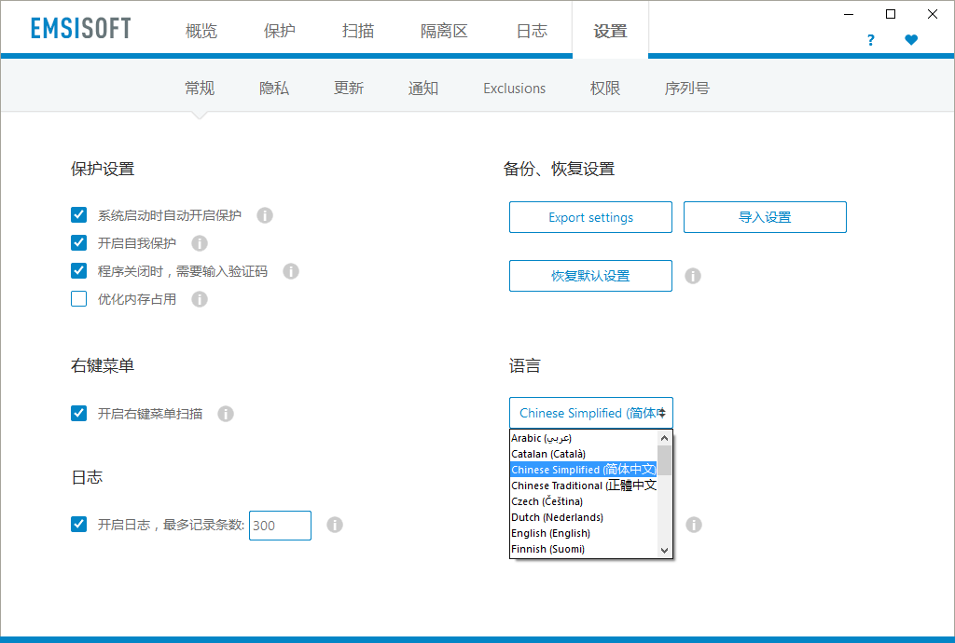Select Arabic in language list
This screenshot has width=955, height=643.
point(584,438)
